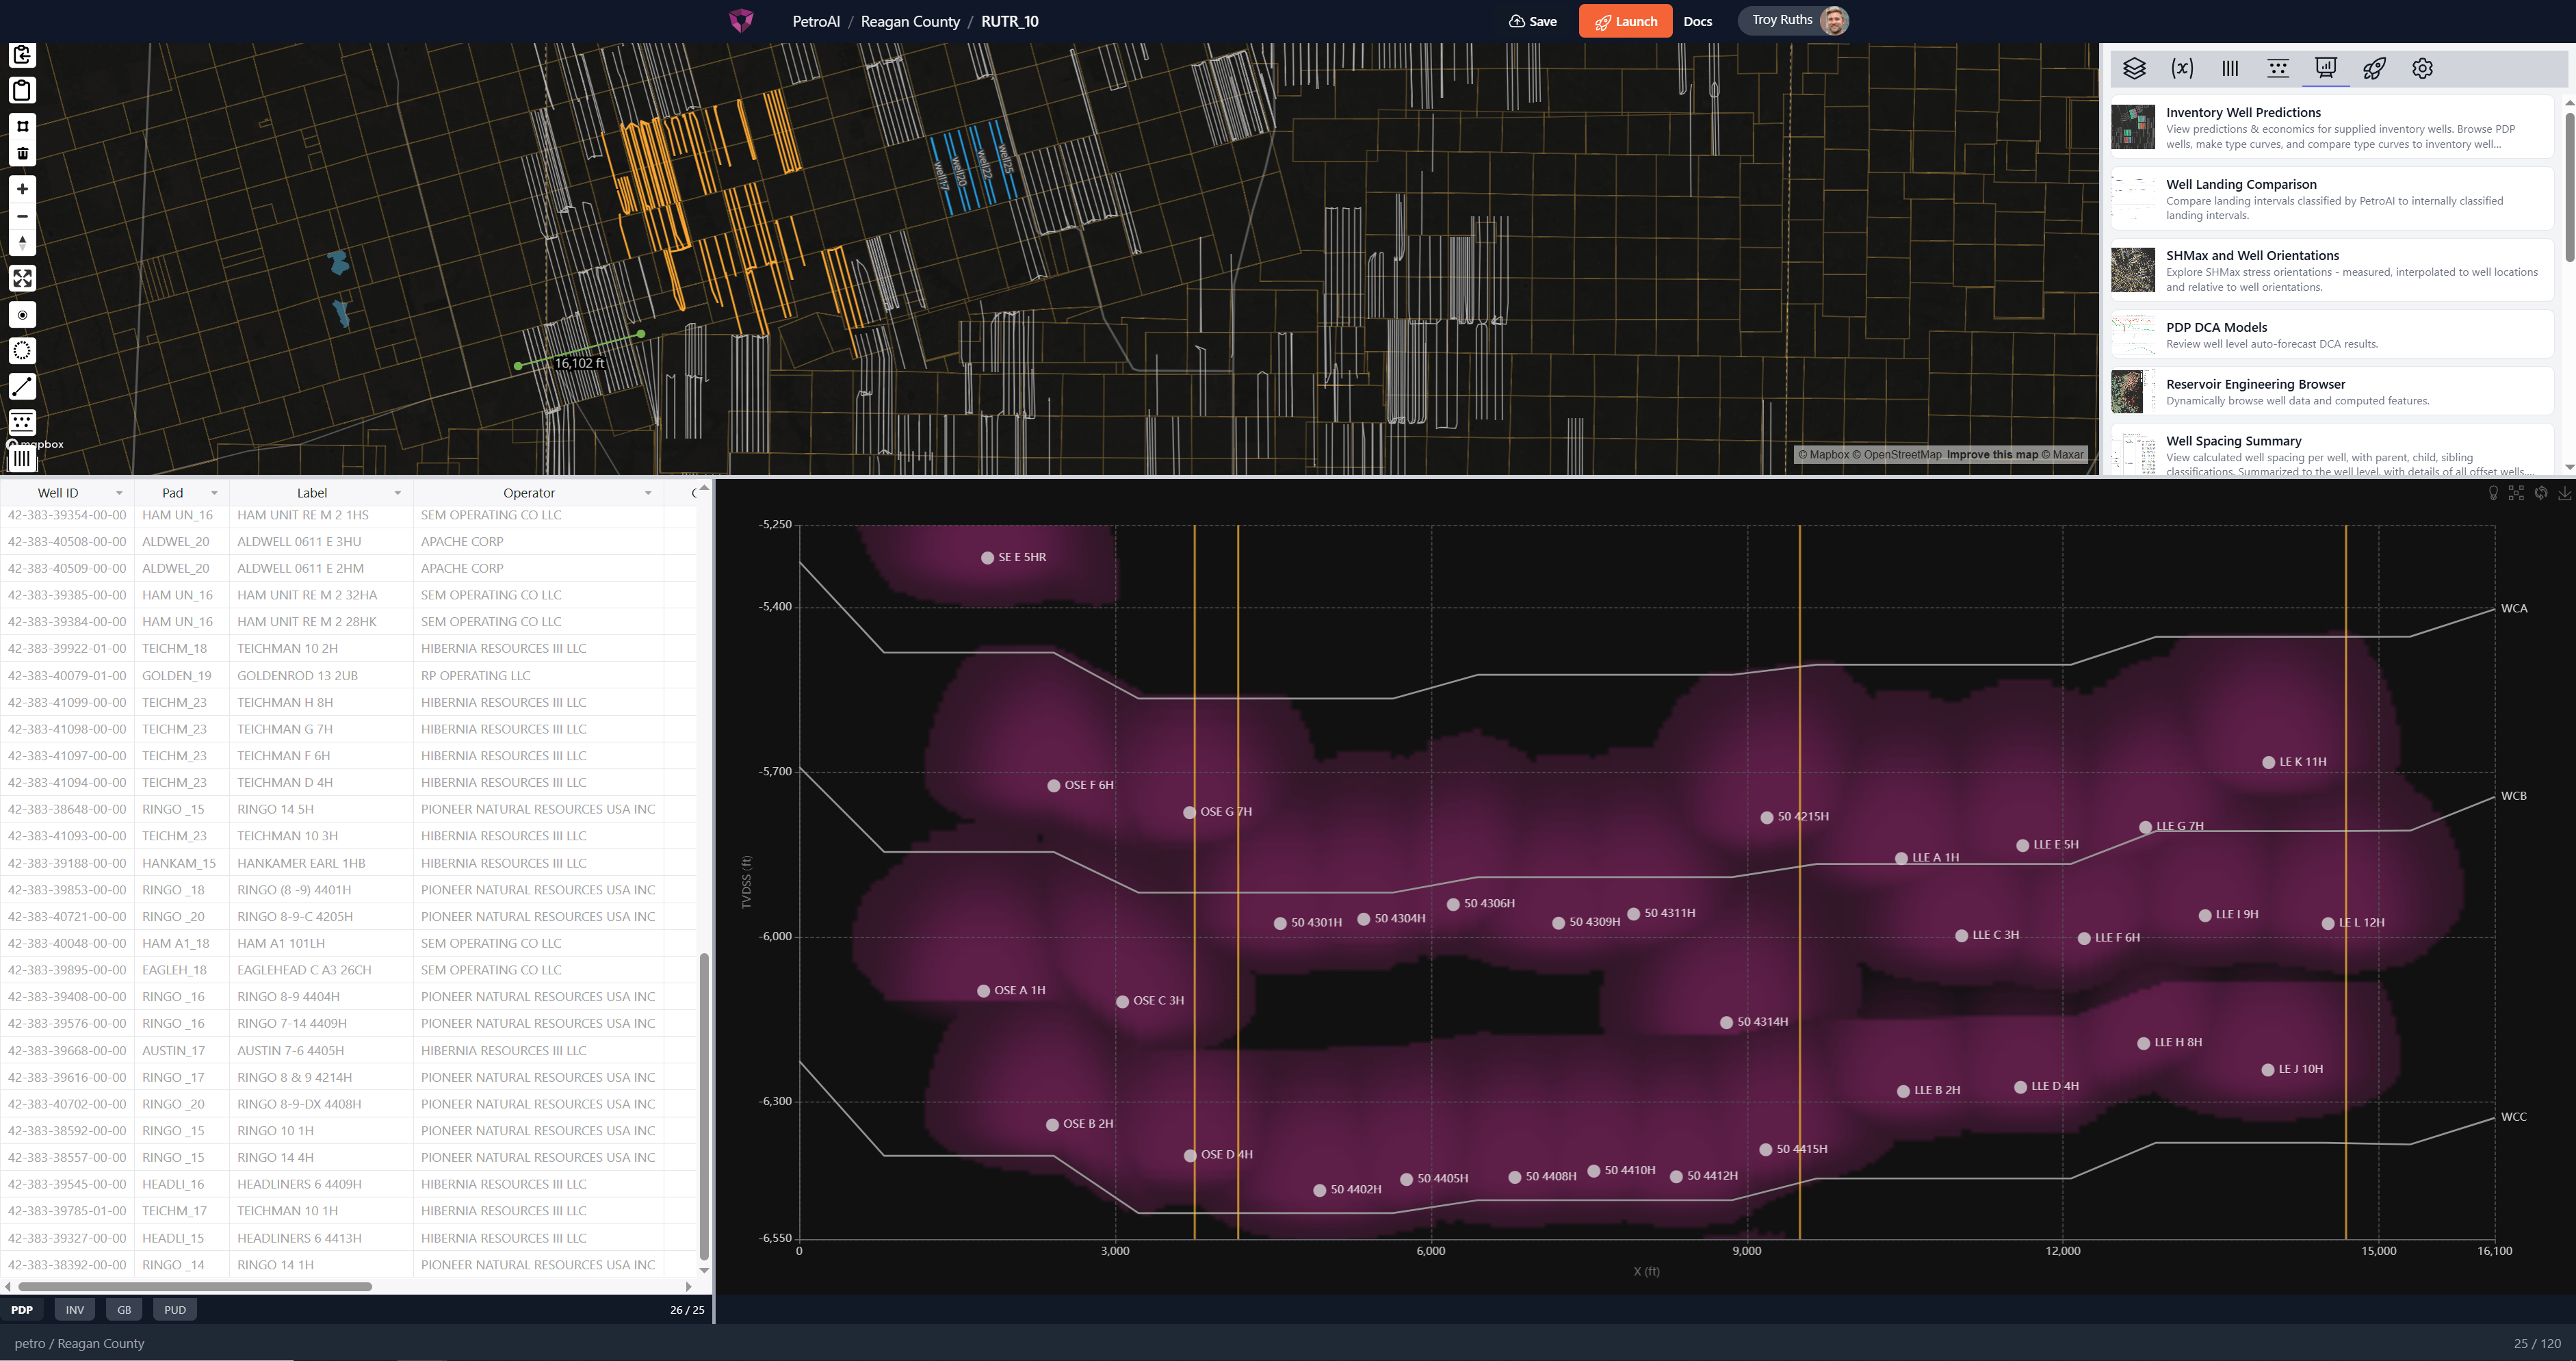
Task: Click the refresh icon on the cross-section view
Action: (2540, 493)
